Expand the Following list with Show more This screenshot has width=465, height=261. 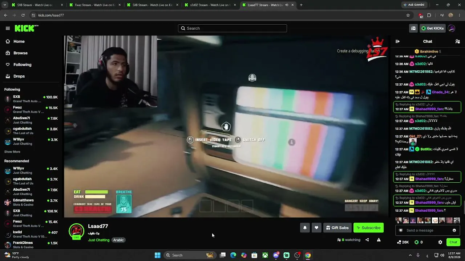(12, 152)
